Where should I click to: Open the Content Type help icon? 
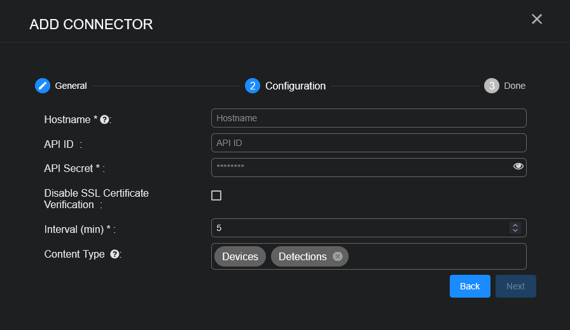115,254
